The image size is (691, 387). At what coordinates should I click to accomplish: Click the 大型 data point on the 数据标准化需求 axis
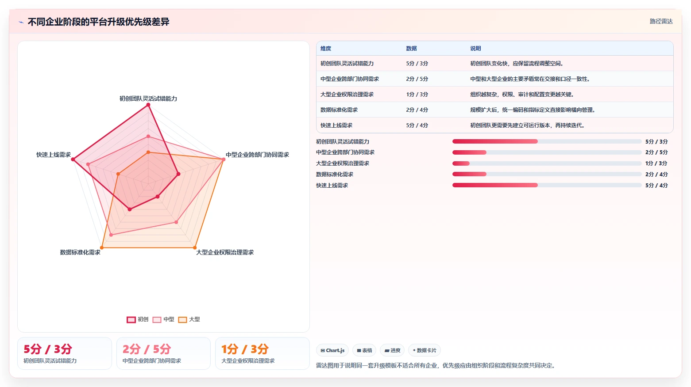102,247
